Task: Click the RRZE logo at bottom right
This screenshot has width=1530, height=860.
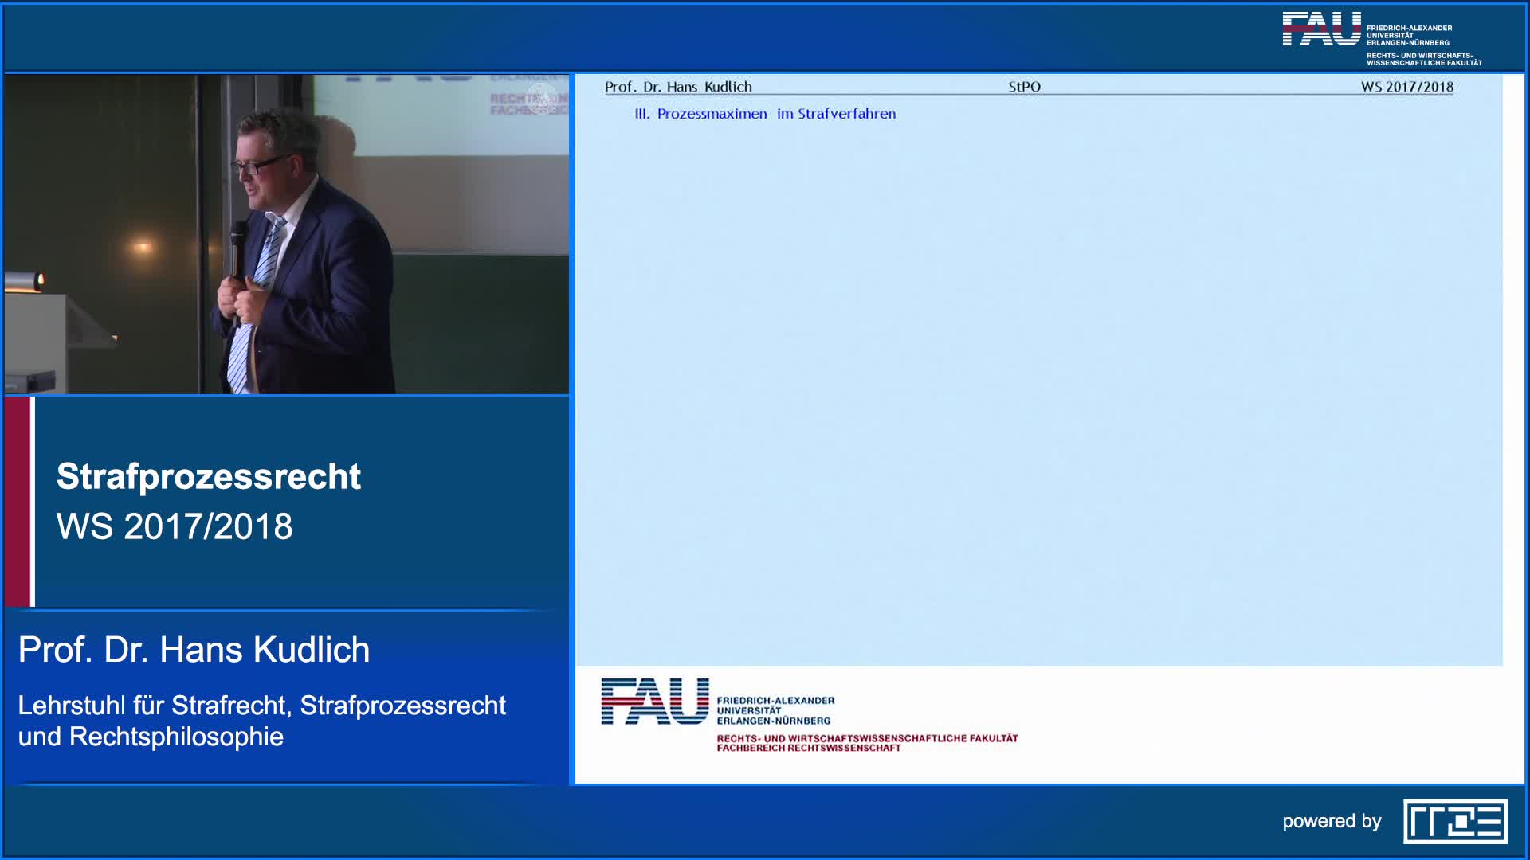Action: pyautogui.click(x=1455, y=821)
